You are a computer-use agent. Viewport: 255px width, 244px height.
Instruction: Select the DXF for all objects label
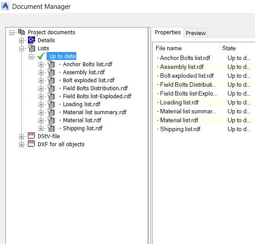pyautogui.click(x=61, y=144)
